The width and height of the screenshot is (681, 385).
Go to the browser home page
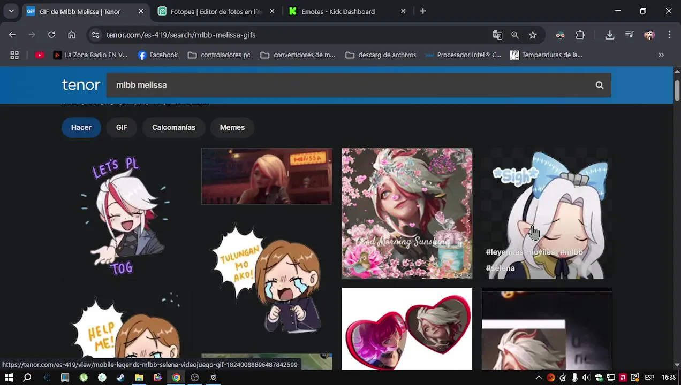(71, 35)
